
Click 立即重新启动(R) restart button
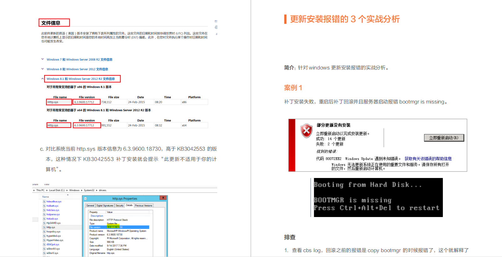tap(444, 138)
